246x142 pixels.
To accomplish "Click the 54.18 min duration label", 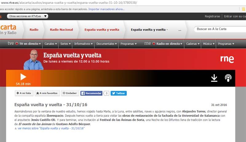I will [23, 84].
